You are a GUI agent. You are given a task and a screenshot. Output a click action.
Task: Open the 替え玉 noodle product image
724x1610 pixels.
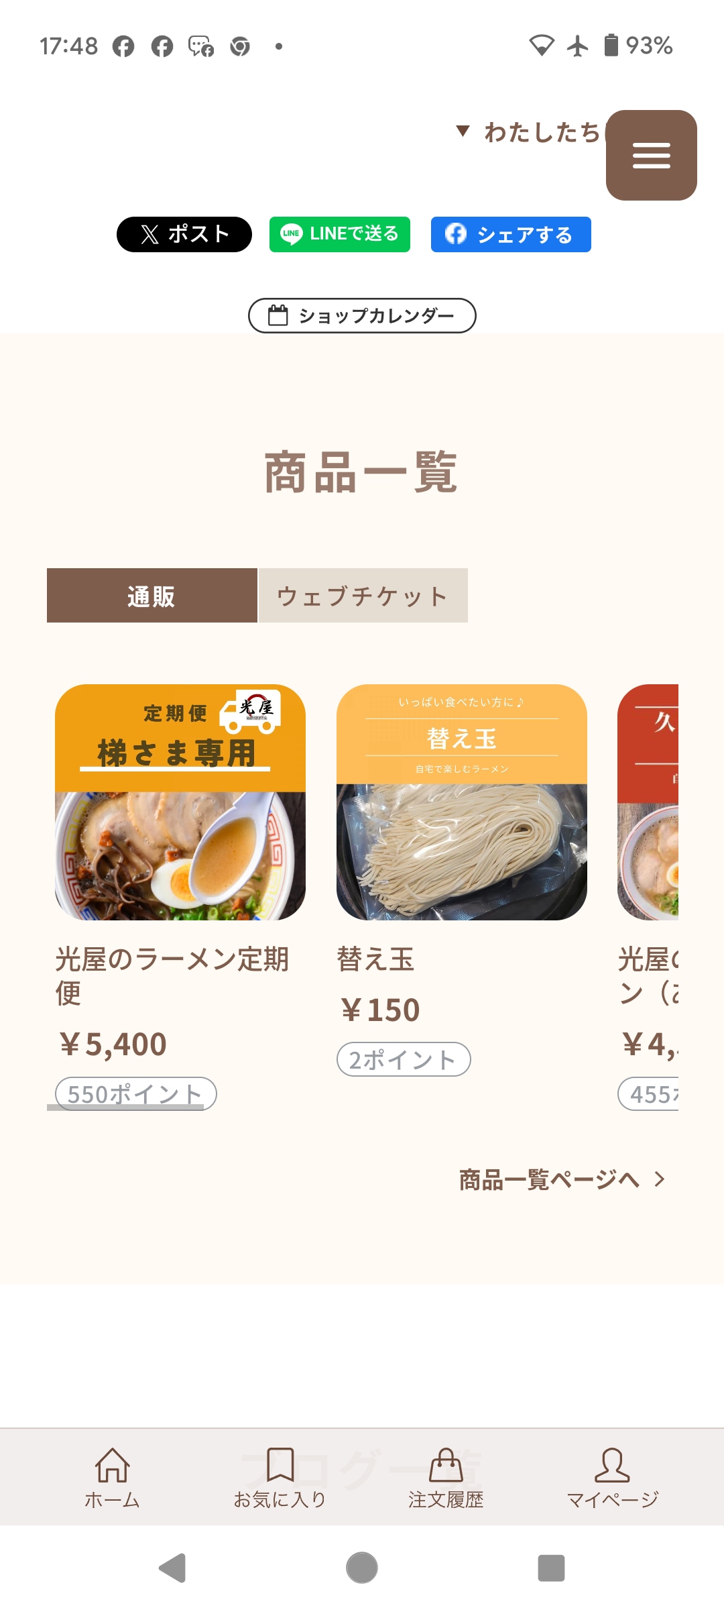462,802
